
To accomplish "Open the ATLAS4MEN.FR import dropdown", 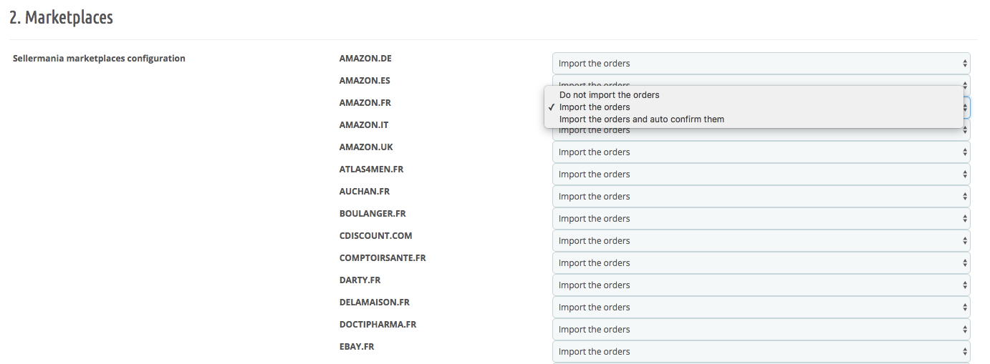I will click(761, 174).
